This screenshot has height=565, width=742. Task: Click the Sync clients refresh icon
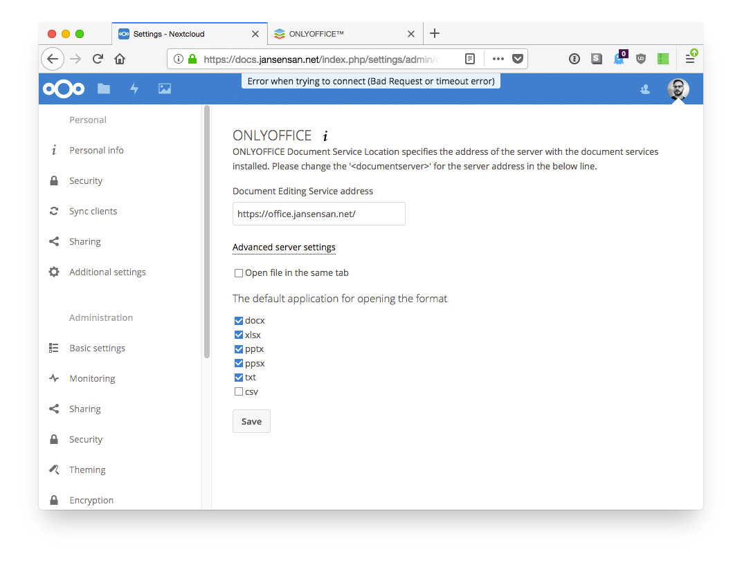[x=54, y=211]
